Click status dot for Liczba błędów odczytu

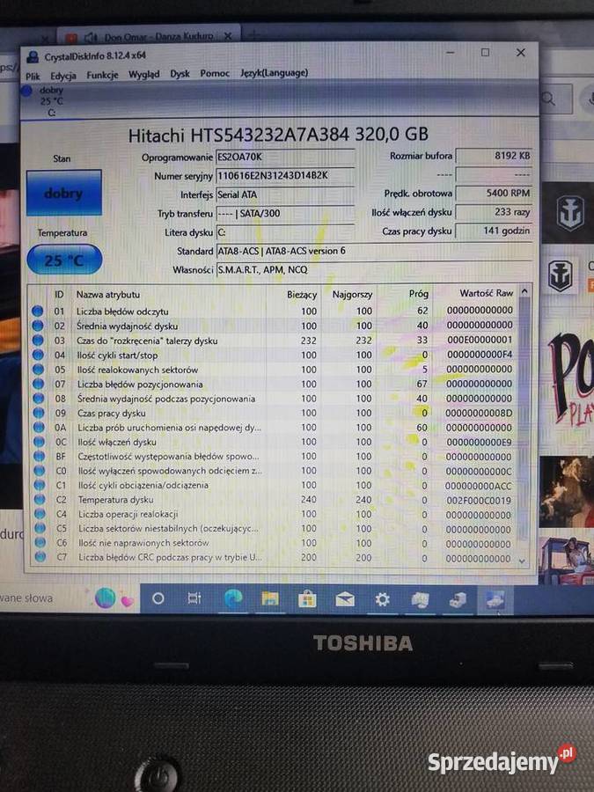(x=37, y=312)
